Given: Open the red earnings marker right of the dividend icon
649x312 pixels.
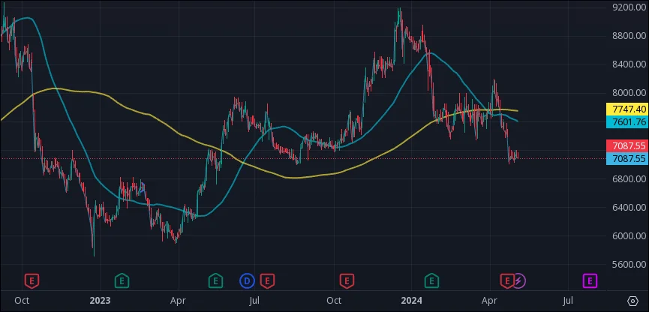Looking at the screenshot, I should tap(267, 280).
